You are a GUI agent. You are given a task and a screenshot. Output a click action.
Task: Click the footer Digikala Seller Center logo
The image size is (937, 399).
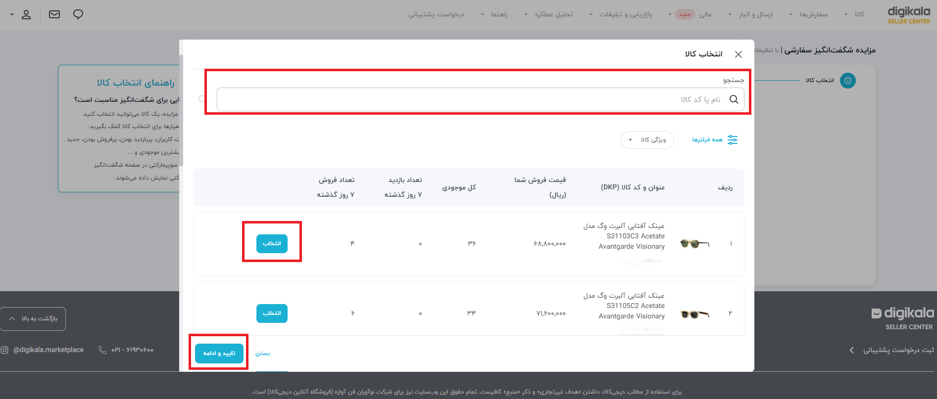point(902,318)
